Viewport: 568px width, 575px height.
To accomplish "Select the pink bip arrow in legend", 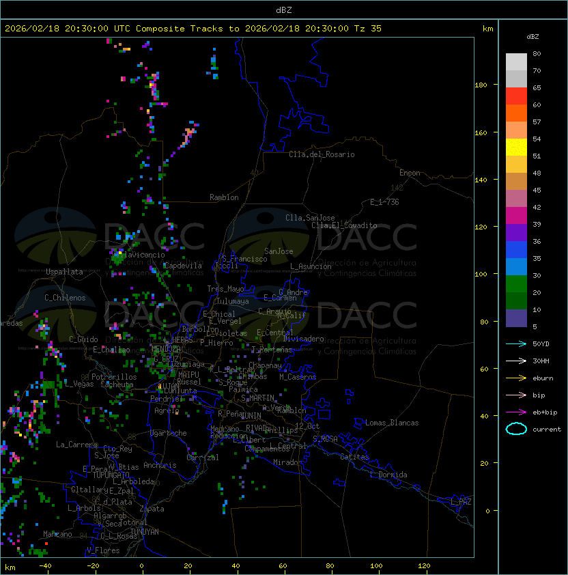I will 516,395.
